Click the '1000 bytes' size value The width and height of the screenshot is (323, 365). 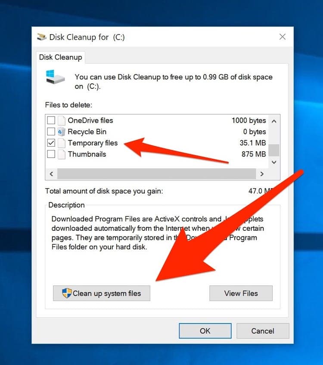pyautogui.click(x=248, y=120)
